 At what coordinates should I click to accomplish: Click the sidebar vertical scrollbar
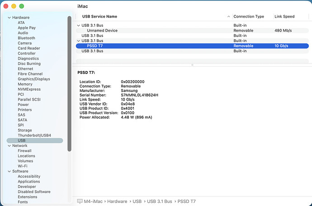click(x=70, y=84)
